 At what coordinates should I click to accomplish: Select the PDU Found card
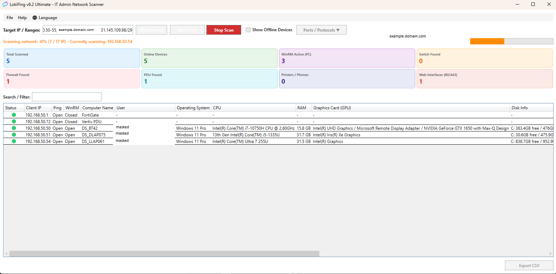click(x=210, y=79)
